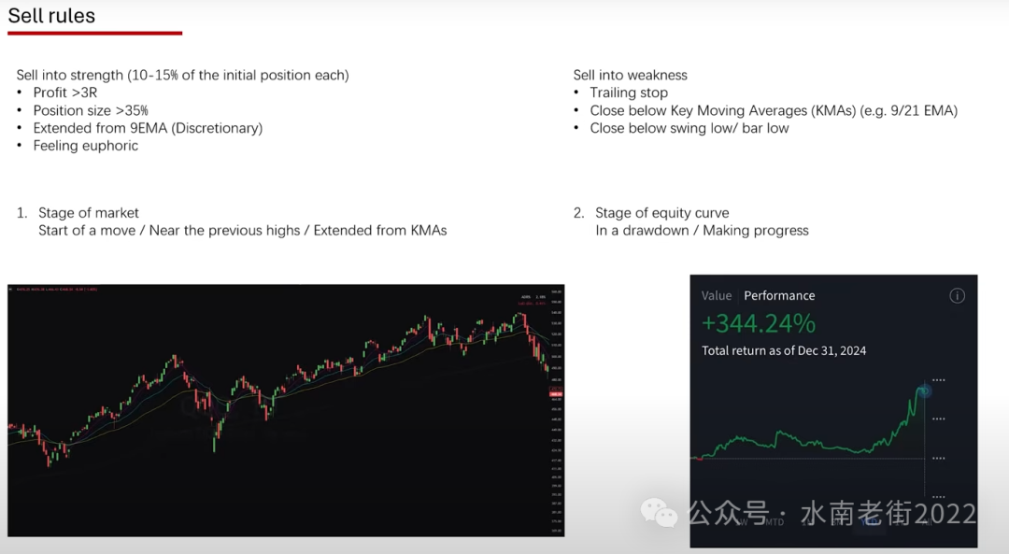Image resolution: width=1009 pixels, height=554 pixels.
Task: Click the Stage of equity curve heading
Action: pyautogui.click(x=661, y=213)
